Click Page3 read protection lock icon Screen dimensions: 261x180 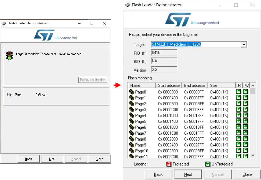(238, 109)
